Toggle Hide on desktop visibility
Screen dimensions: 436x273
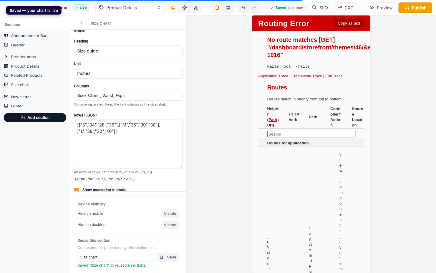[170, 225]
